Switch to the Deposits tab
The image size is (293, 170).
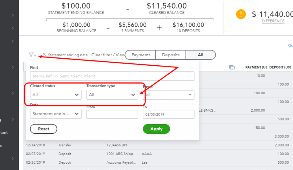[x=170, y=55]
